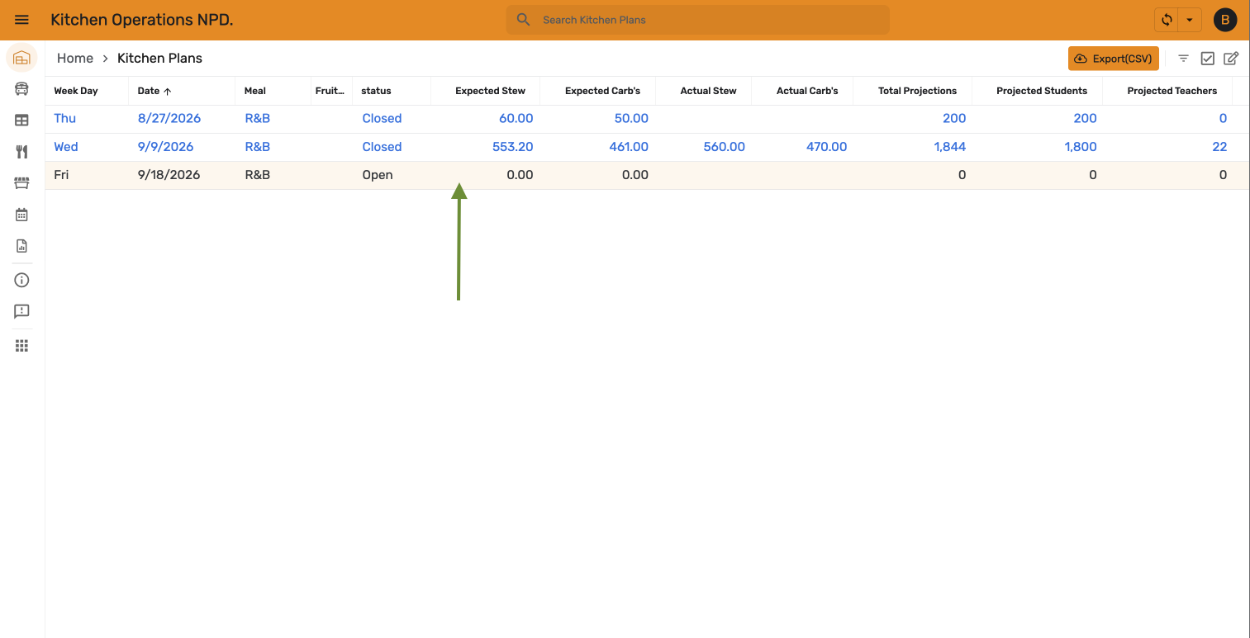Image resolution: width=1250 pixels, height=638 pixels.
Task: Sort by the Total Projections header
Action: (x=917, y=91)
